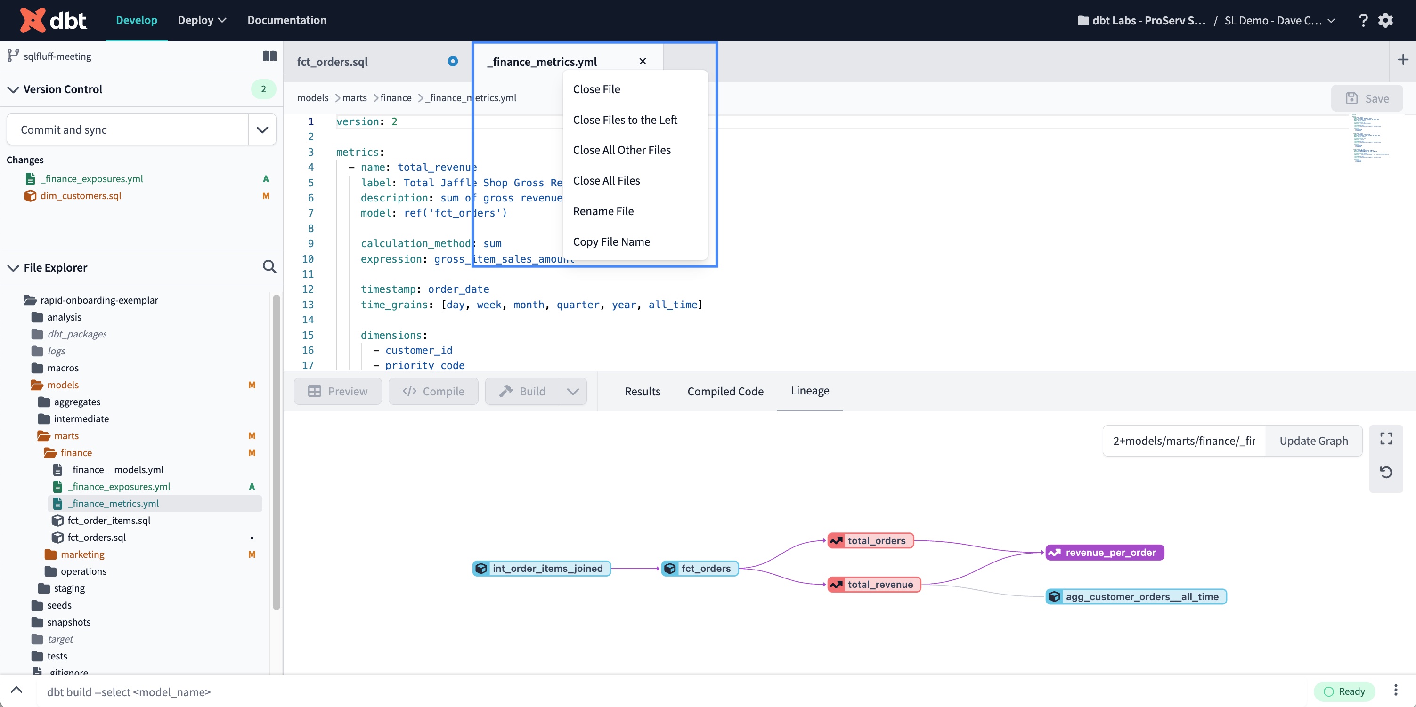Click the reset lineage graph icon
The image size is (1416, 707).
[1386, 472]
